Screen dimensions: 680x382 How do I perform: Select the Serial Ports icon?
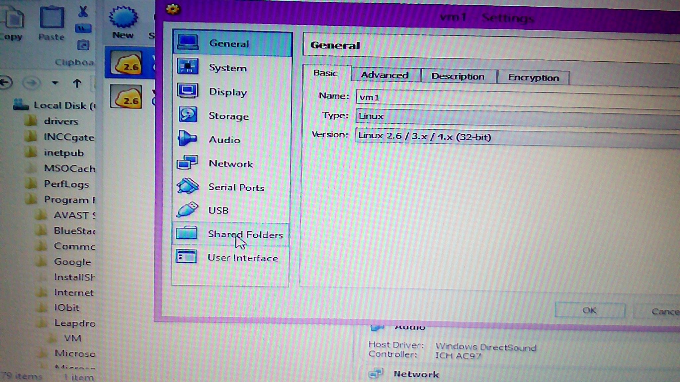pos(187,186)
